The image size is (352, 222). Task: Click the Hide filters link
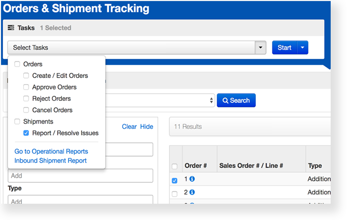point(147,127)
